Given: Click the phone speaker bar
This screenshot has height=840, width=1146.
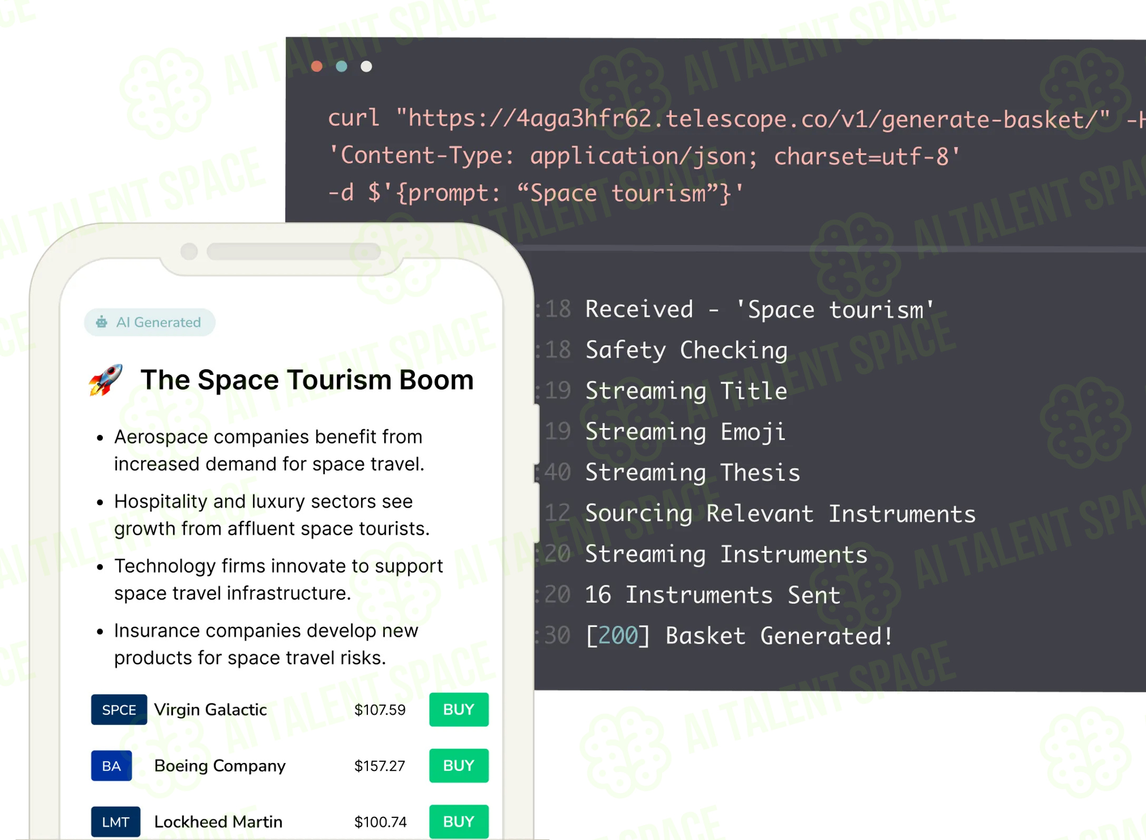Looking at the screenshot, I should tap(294, 252).
